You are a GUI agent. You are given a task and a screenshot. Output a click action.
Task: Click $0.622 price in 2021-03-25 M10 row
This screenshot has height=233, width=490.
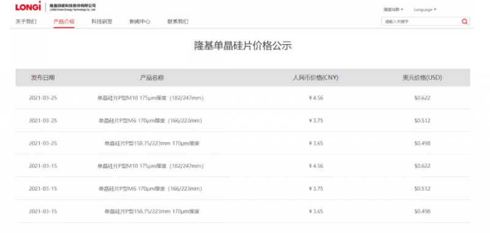[422, 98]
